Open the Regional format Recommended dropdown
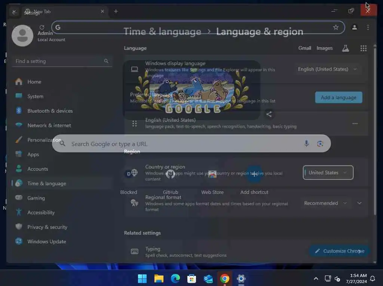 (x=325, y=203)
